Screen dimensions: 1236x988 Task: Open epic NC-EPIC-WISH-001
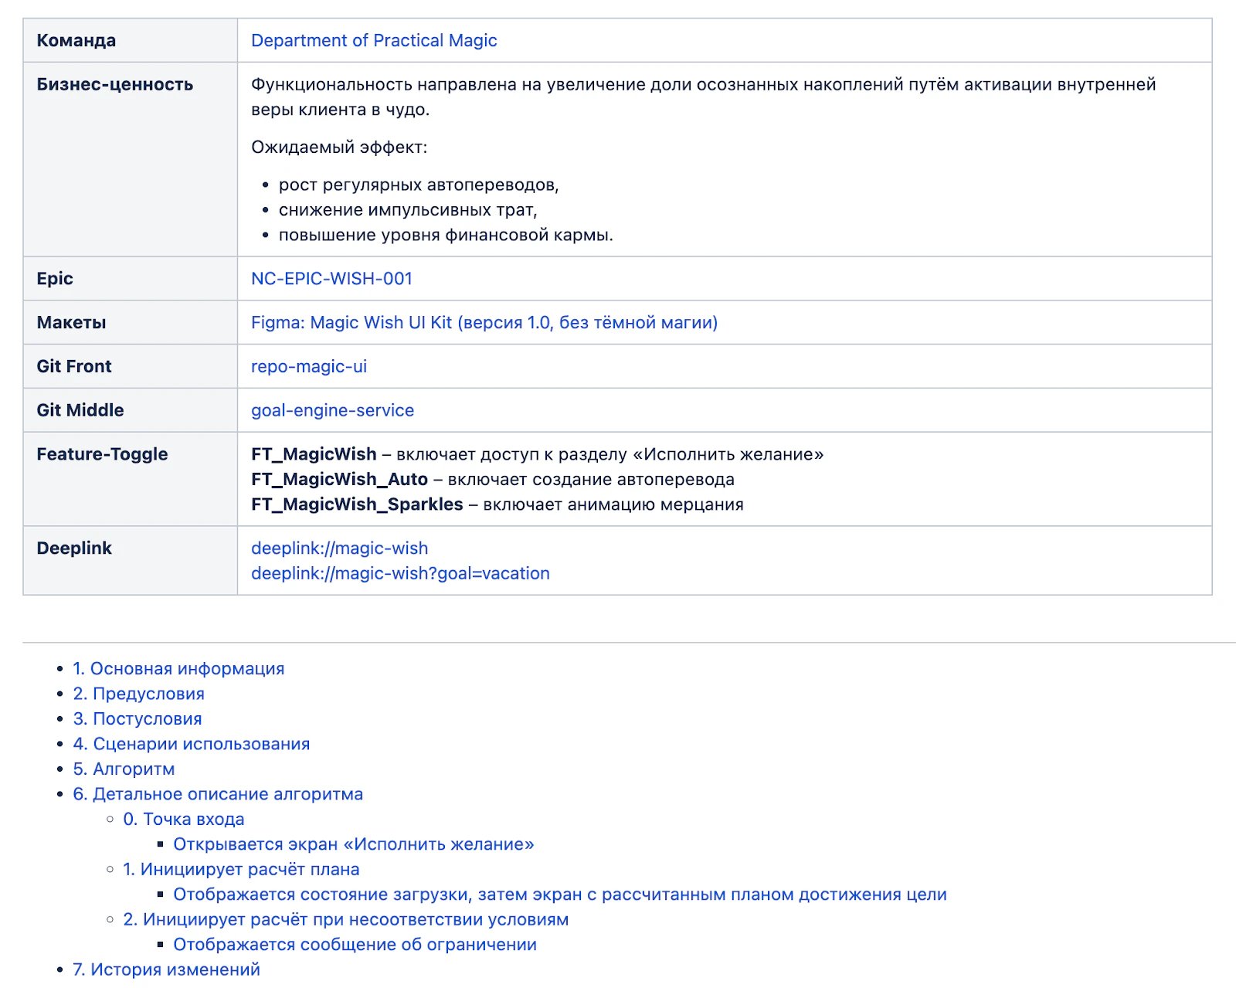tap(331, 278)
